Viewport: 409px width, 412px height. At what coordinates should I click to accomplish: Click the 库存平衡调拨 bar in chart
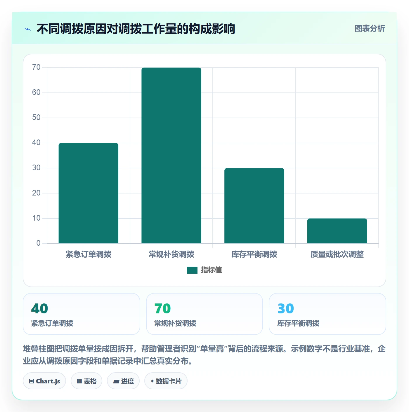[x=254, y=206]
